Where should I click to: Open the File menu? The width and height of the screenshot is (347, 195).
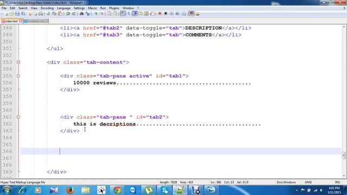coord(4,8)
